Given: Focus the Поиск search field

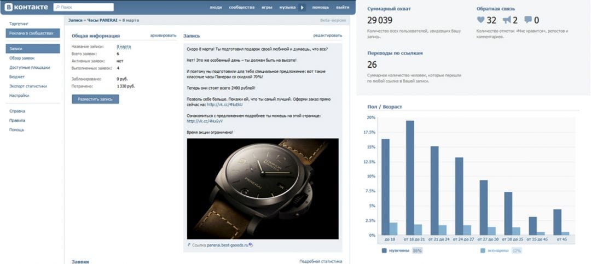Looking at the screenshot, I should tap(84, 7).
